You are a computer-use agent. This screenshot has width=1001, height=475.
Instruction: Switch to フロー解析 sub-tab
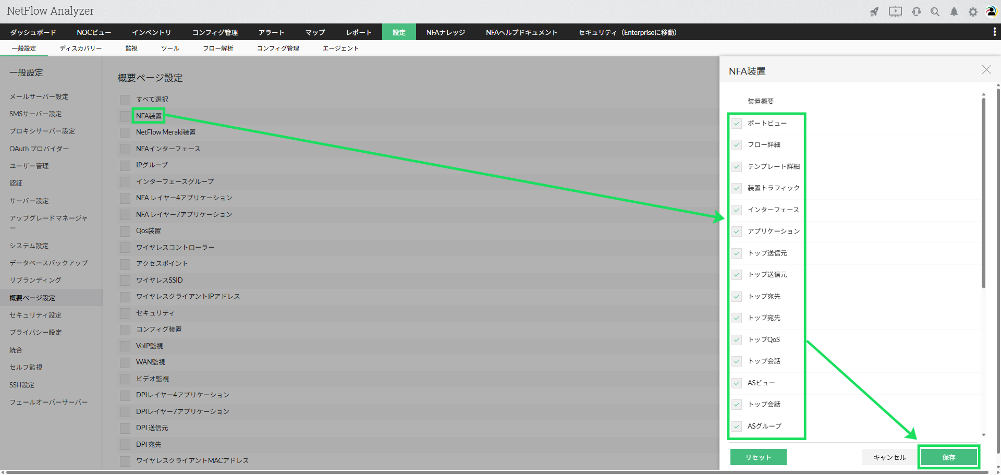pyautogui.click(x=218, y=48)
